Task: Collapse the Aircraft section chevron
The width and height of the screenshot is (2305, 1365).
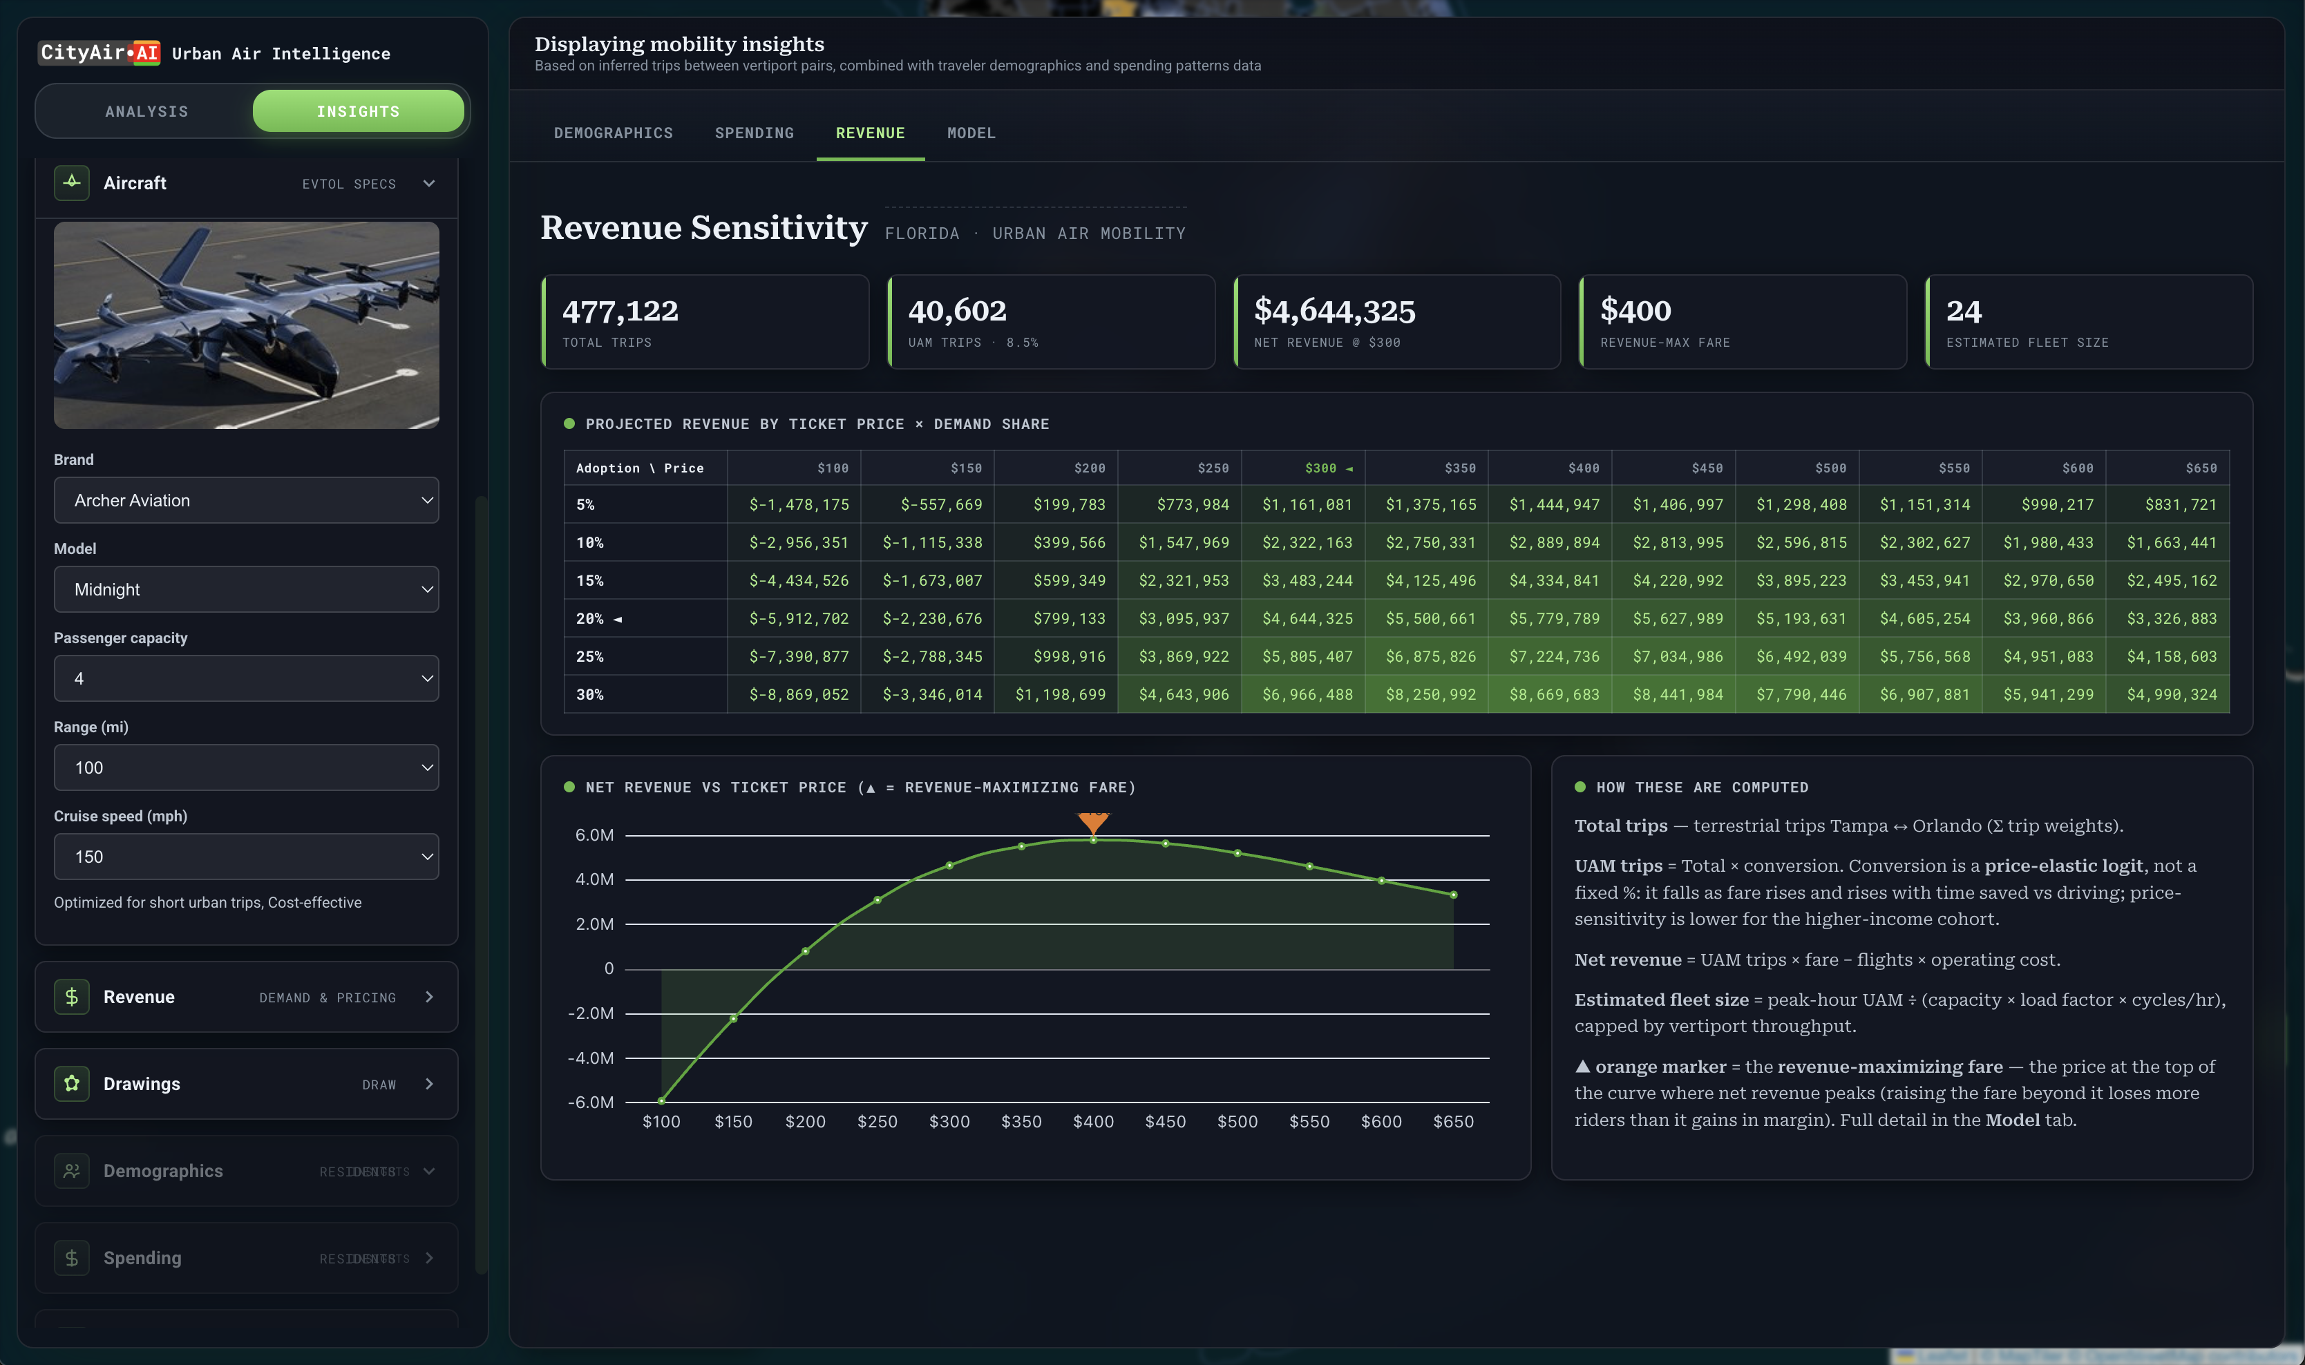Action: click(x=428, y=183)
